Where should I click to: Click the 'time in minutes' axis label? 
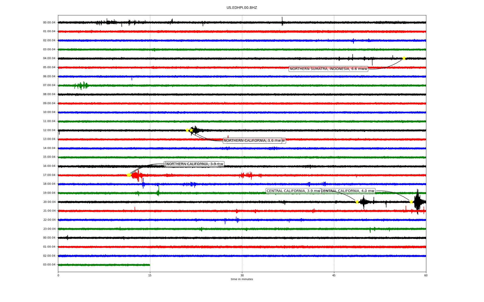click(242, 279)
